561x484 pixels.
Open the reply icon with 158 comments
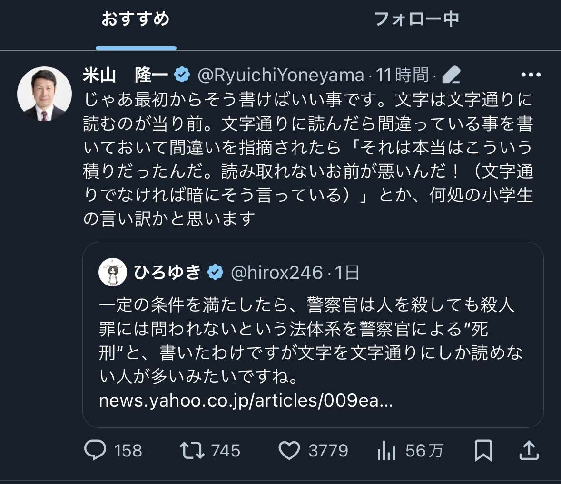[95, 450]
